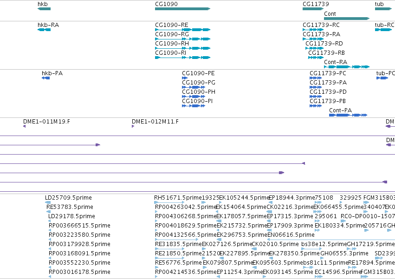The height and width of the screenshot is (279, 395).
Task: Select the DME1-012M11.F marker
Action: click(x=133, y=126)
